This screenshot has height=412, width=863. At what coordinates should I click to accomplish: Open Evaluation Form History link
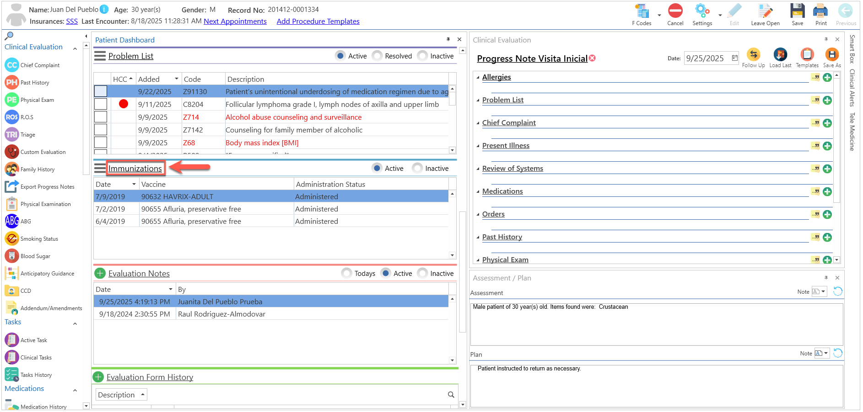(x=150, y=377)
